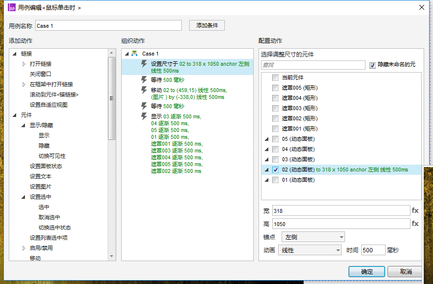Check 03 (动态面板) checkbox

tap(275, 159)
